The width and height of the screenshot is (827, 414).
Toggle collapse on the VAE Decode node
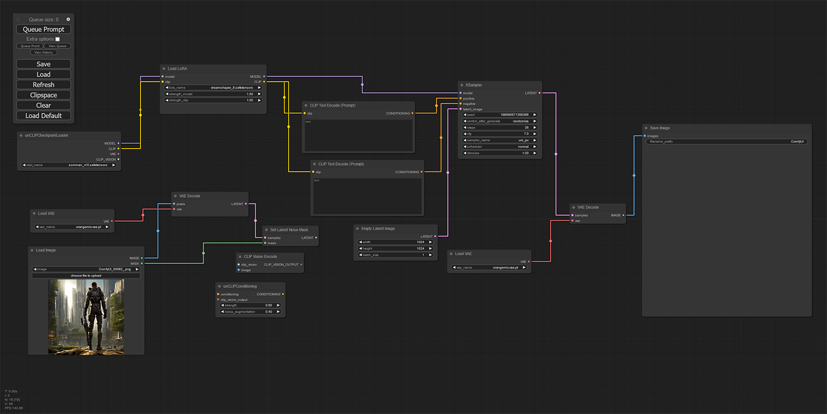(573, 208)
